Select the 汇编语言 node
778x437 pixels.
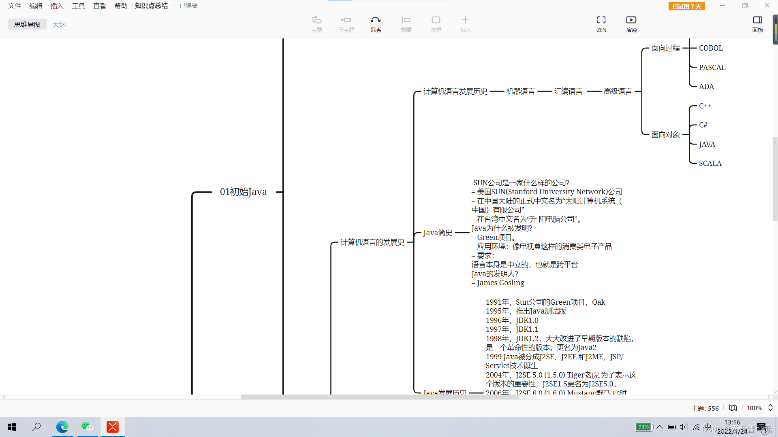[568, 91]
